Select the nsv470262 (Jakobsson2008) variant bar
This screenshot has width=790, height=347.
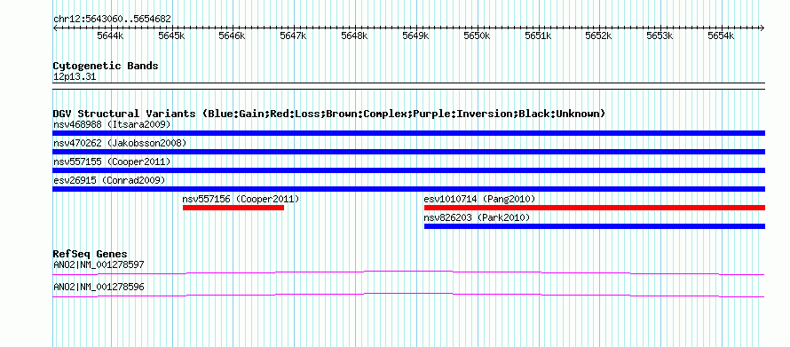click(408, 152)
